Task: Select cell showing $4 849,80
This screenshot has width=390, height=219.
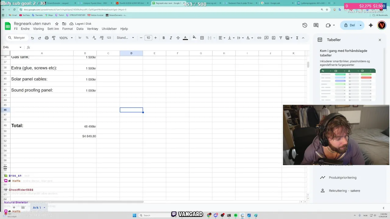Action: (x=85, y=136)
